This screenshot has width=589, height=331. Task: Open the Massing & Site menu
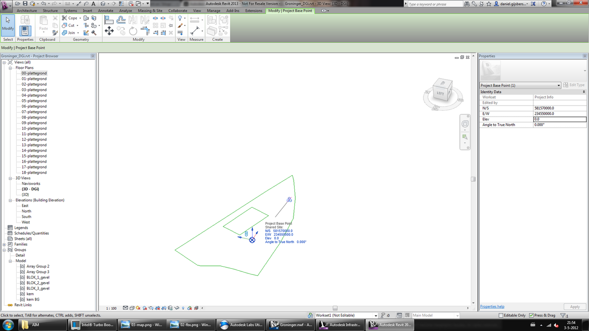point(149,11)
